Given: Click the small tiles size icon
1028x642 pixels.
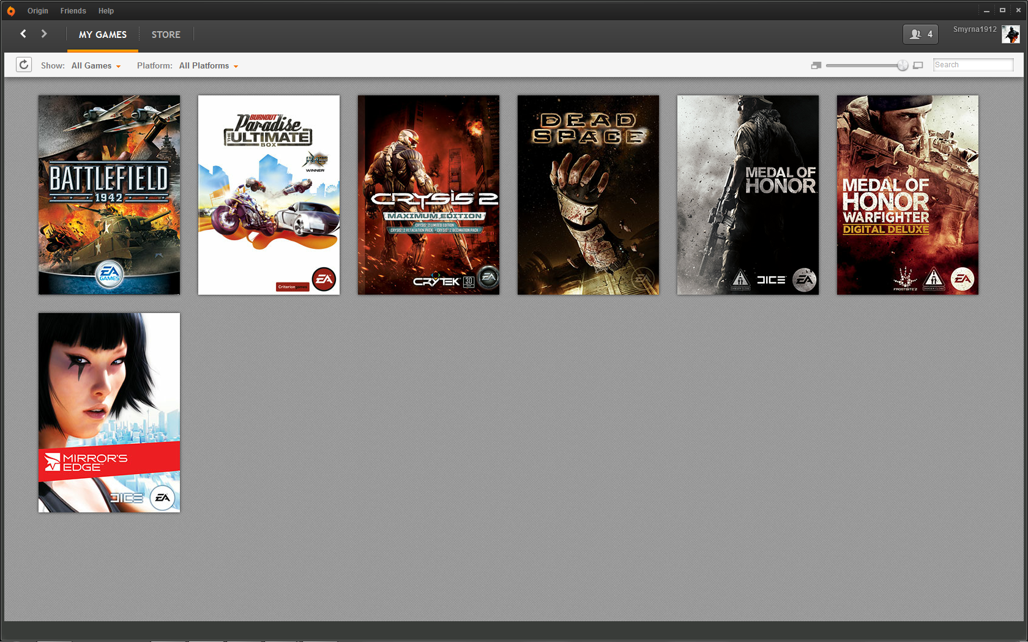Looking at the screenshot, I should pyautogui.click(x=816, y=65).
